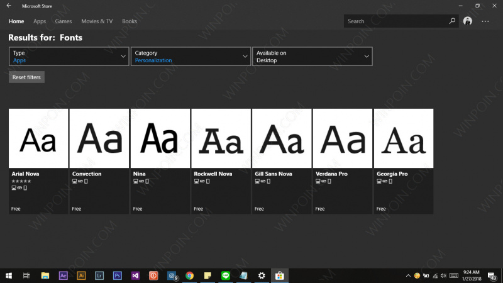503x283 pixels.
Task: Launch After Effects from taskbar
Action: (x=64, y=275)
